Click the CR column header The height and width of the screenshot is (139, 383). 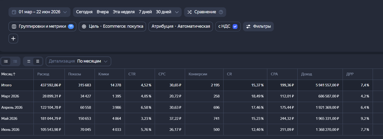pyautogui.click(x=229, y=74)
